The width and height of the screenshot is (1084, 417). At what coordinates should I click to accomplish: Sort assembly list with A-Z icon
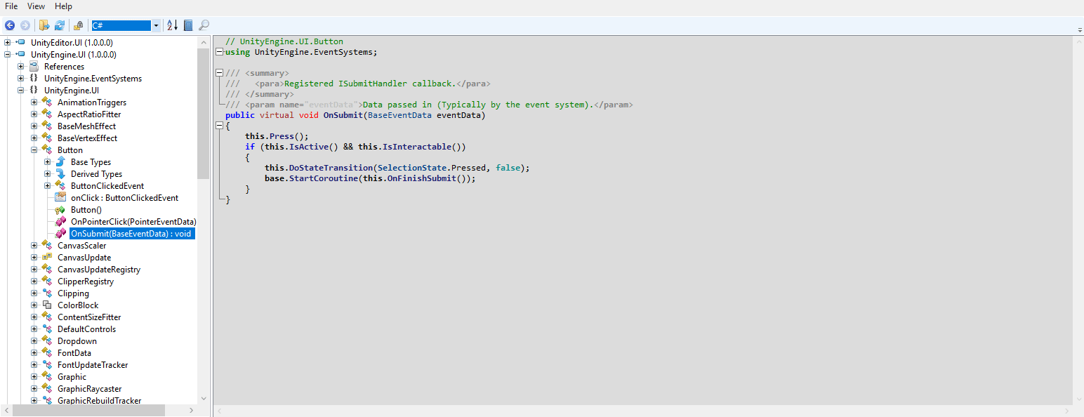(x=172, y=25)
